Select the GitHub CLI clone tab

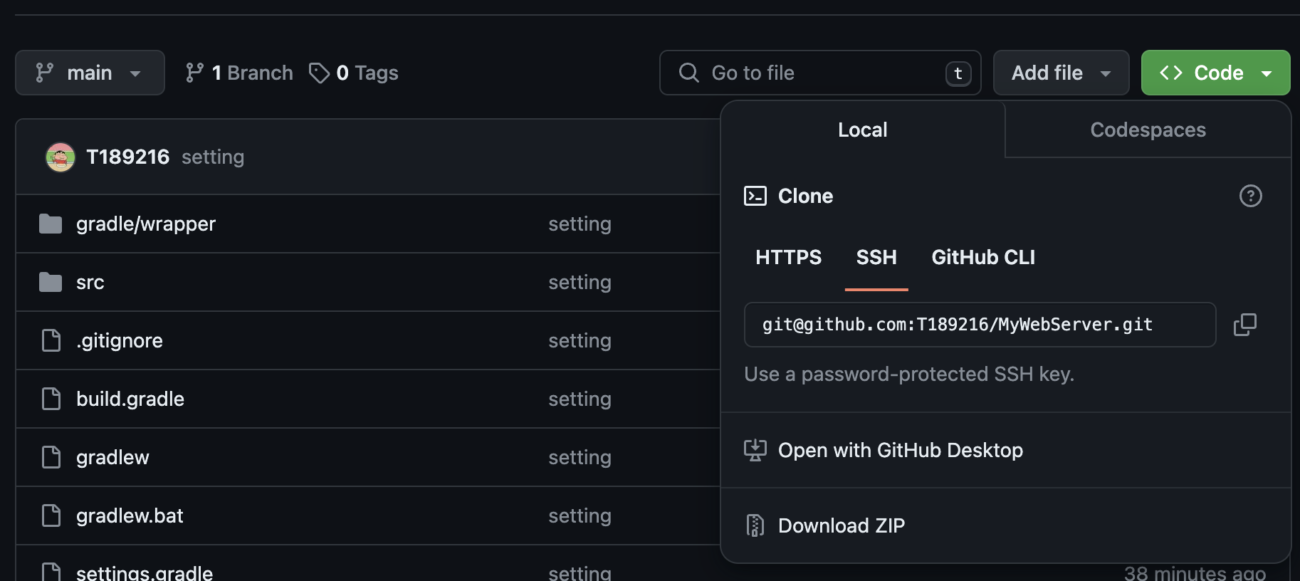point(983,257)
